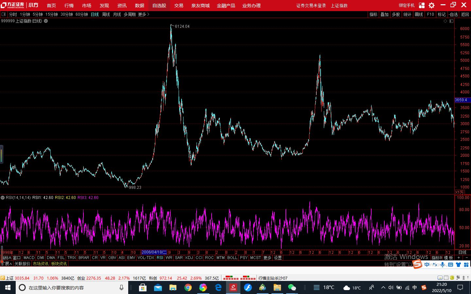The image size is (471, 294).
Task: Click the diamond icon at chart top-right
Action: coord(445,21)
